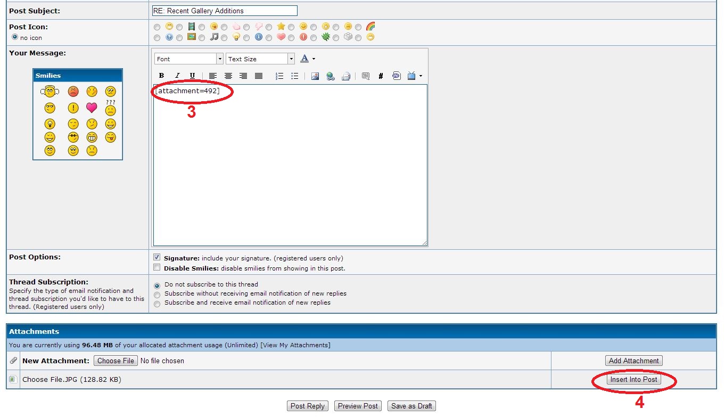Open the font color picker arrow

click(x=314, y=59)
